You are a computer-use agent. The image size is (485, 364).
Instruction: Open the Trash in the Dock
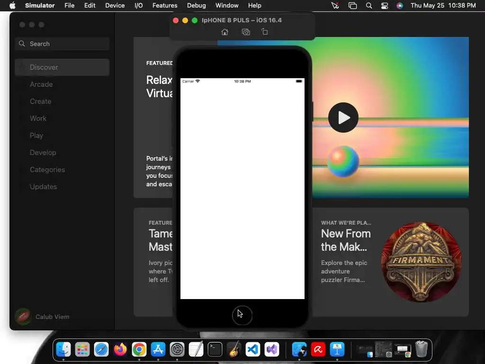[x=421, y=349]
